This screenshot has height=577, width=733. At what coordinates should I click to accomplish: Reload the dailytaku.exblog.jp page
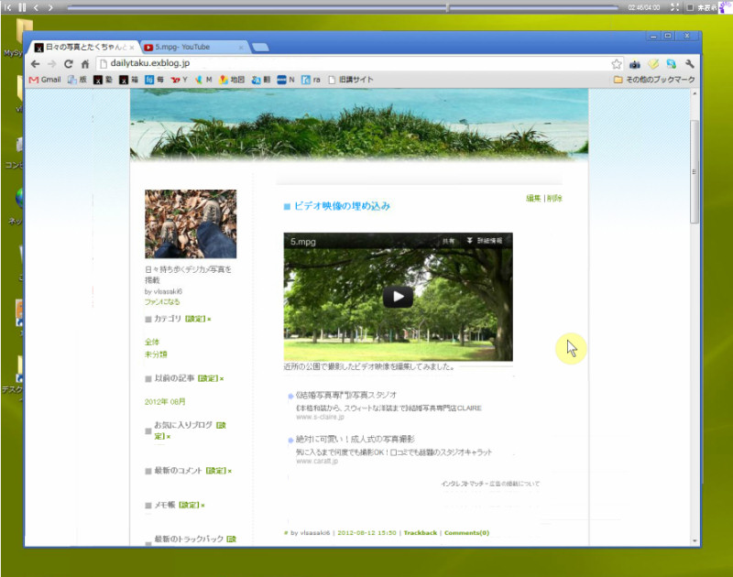pos(68,64)
